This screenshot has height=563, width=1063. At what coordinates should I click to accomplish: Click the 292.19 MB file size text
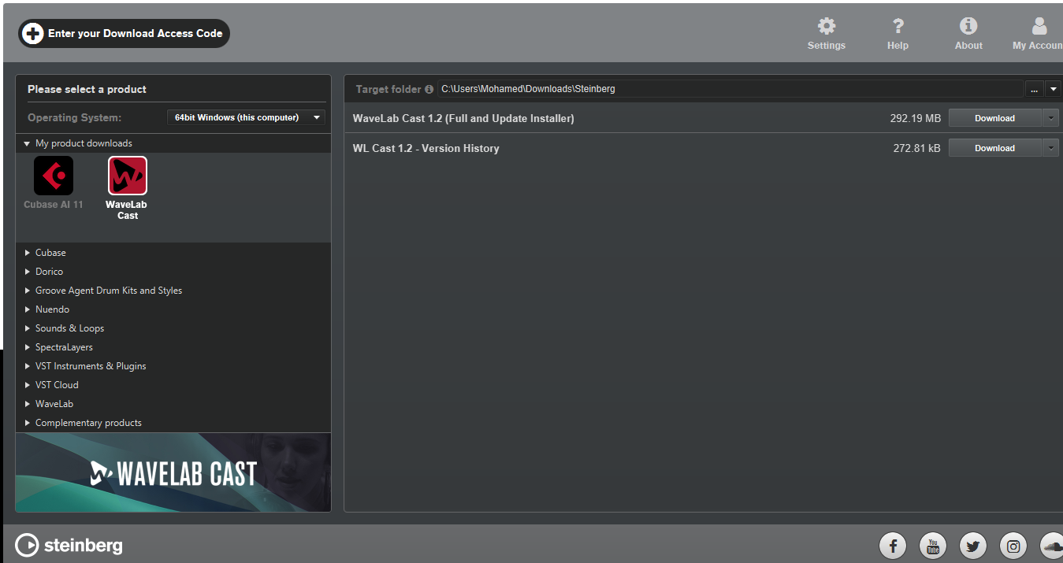916,118
